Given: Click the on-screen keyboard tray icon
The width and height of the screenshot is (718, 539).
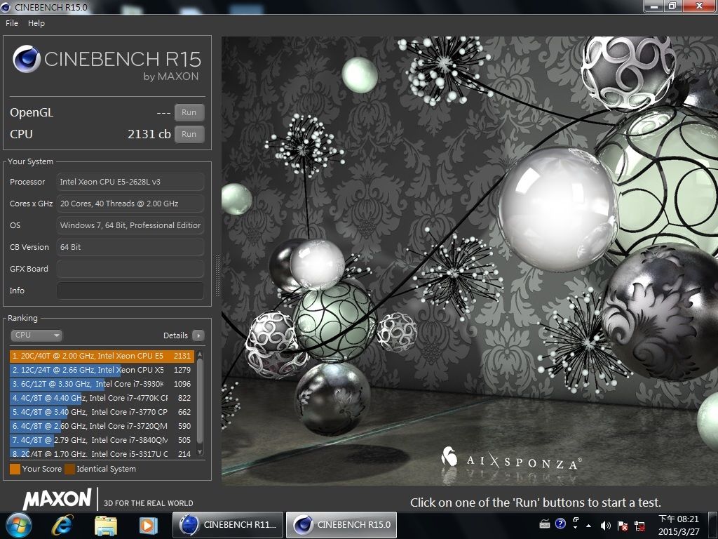Looking at the screenshot, I should point(545,524).
